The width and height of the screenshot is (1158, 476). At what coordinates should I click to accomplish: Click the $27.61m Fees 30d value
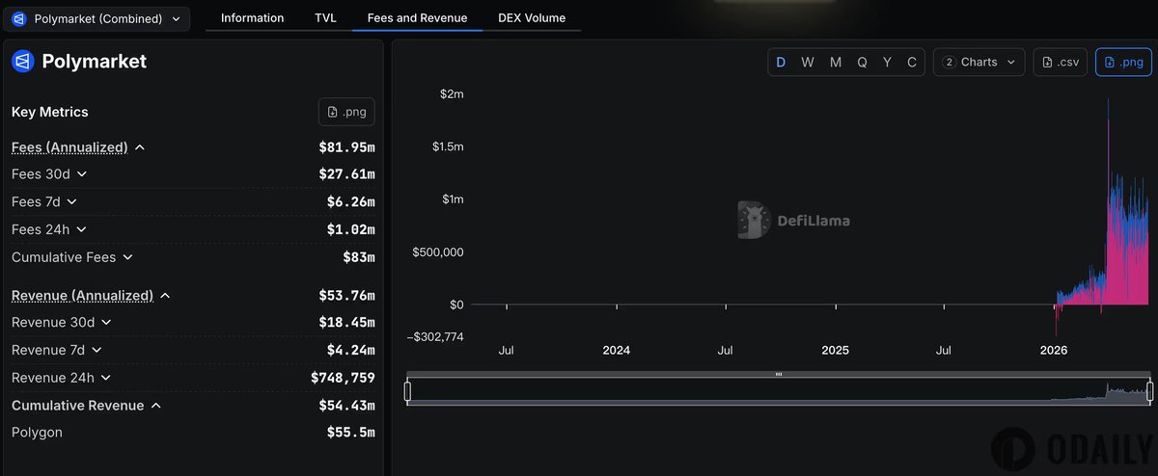coord(346,174)
